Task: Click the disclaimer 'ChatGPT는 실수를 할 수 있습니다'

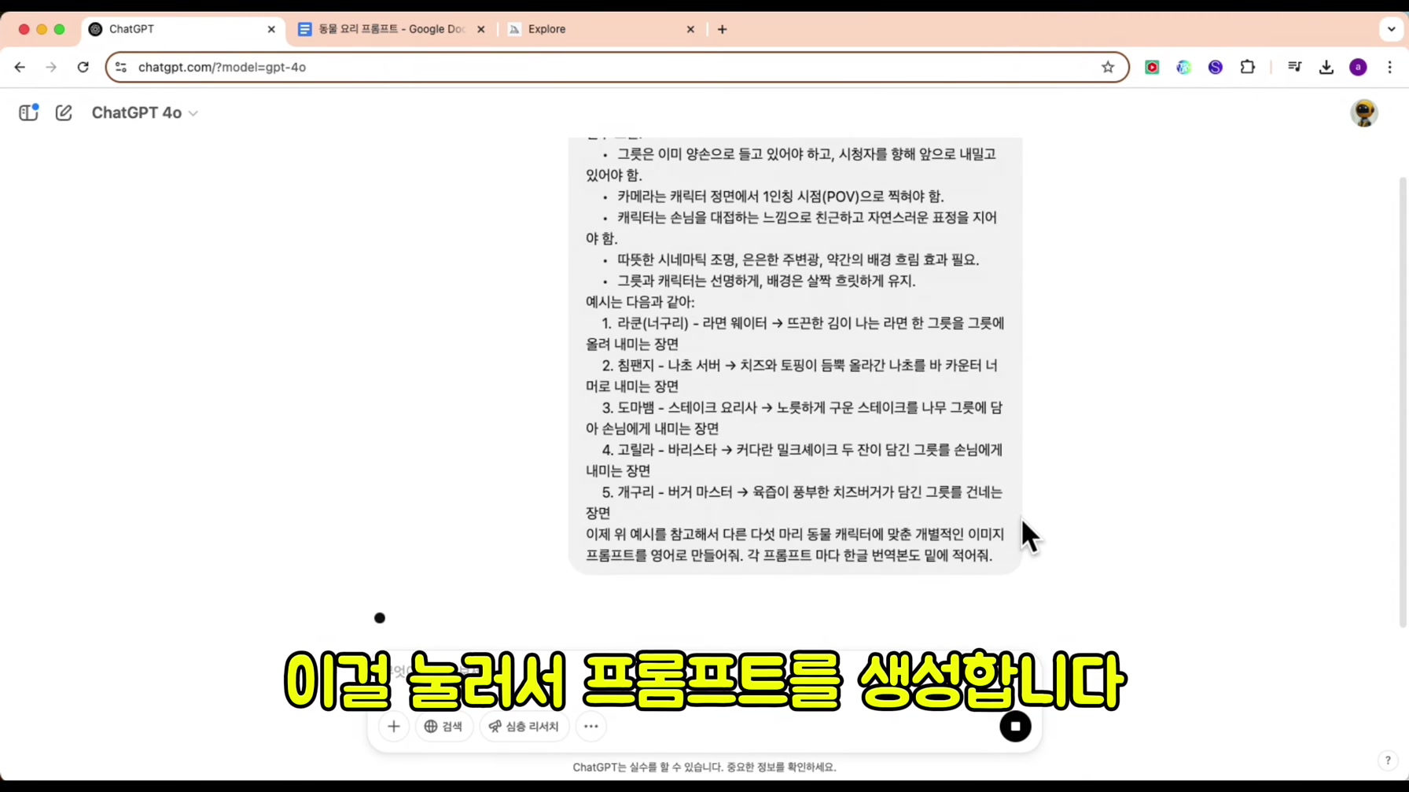Action: (x=704, y=767)
